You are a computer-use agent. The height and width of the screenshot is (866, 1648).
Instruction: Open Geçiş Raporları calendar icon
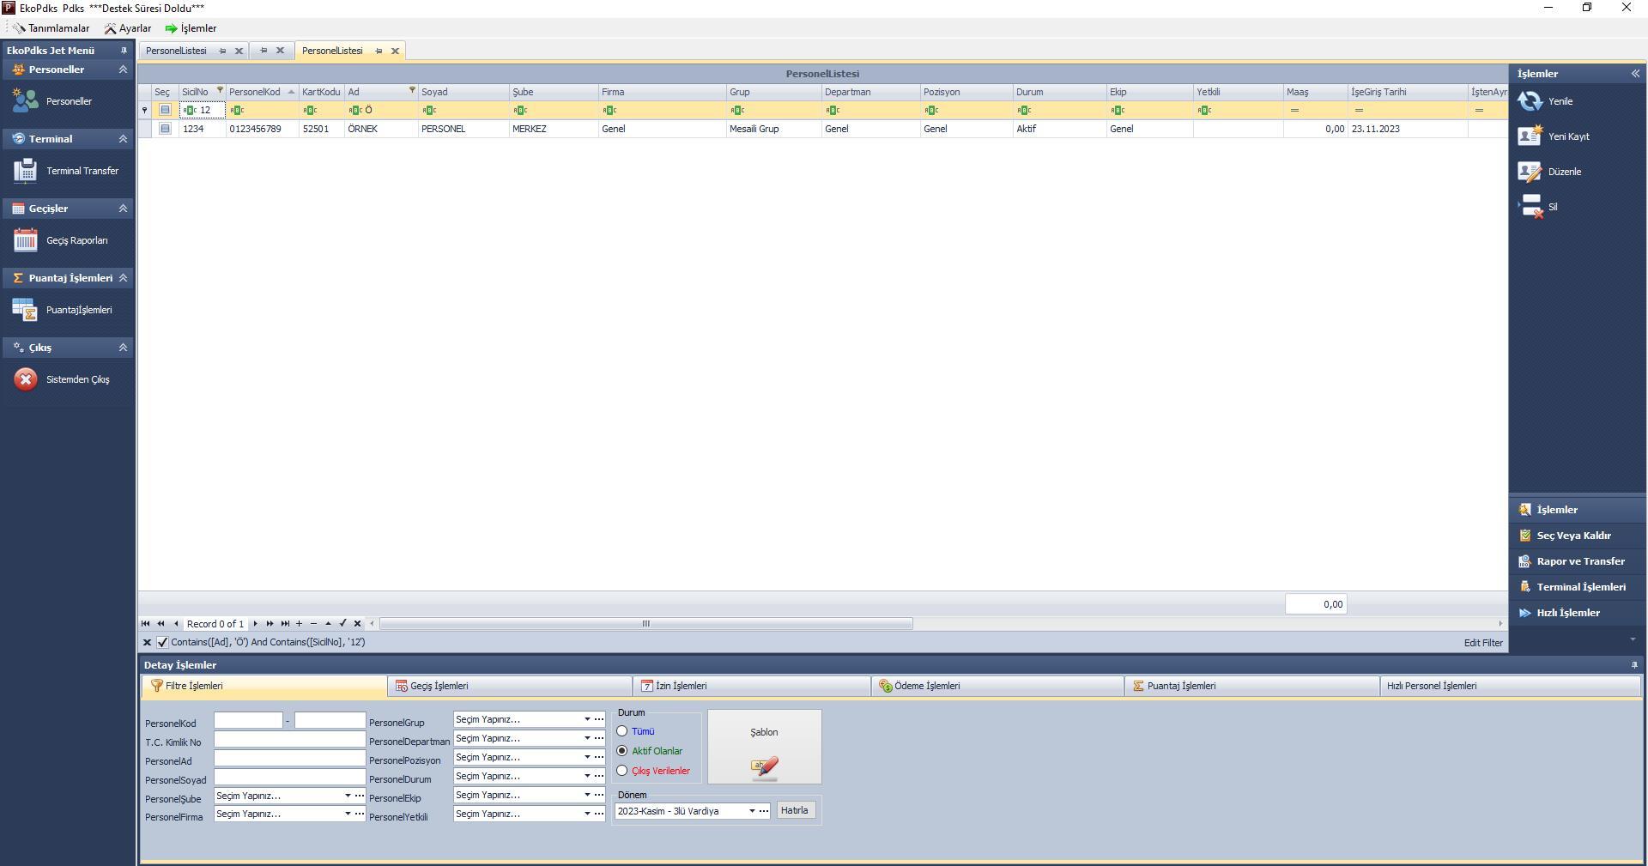pyautogui.click(x=26, y=240)
